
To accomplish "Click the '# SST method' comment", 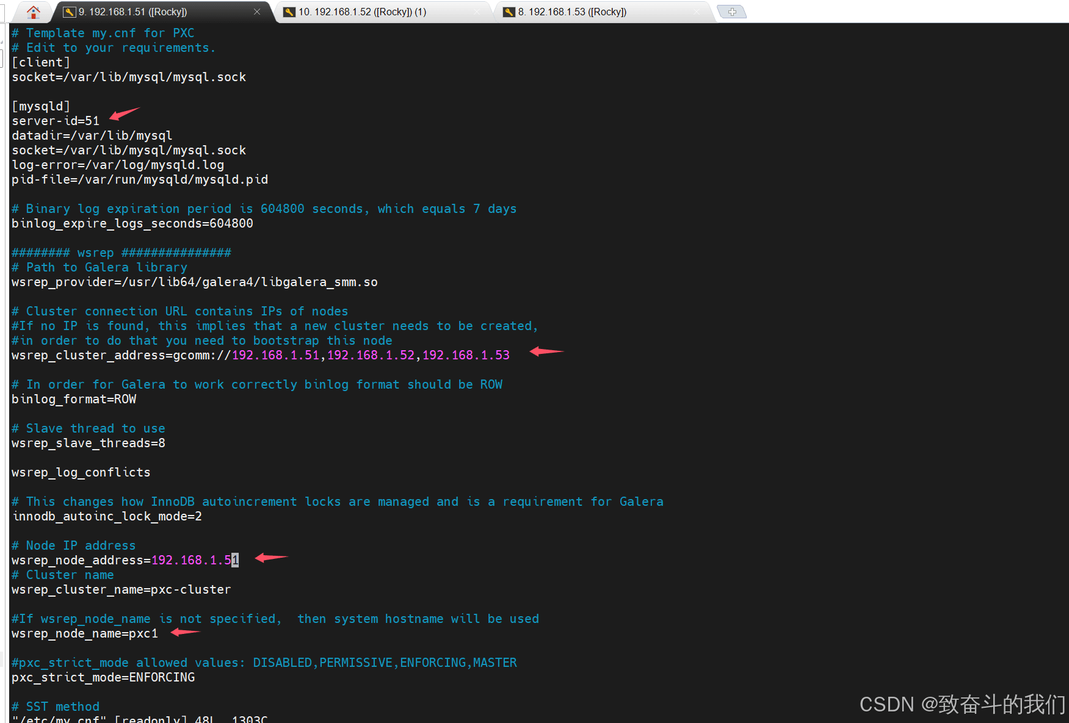I will tap(56, 707).
